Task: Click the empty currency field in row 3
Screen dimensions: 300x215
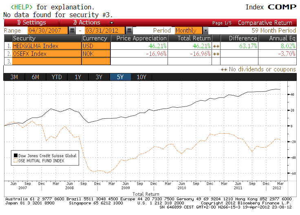Action: pos(96,61)
